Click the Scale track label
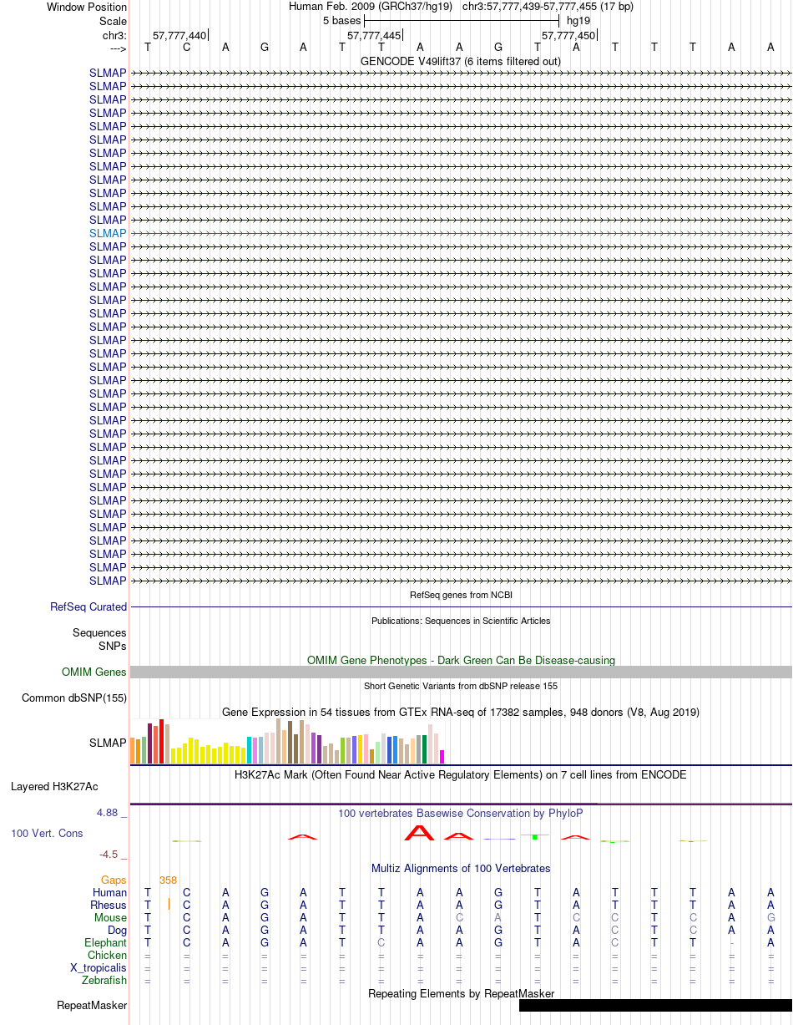The image size is (793, 1025). click(113, 21)
